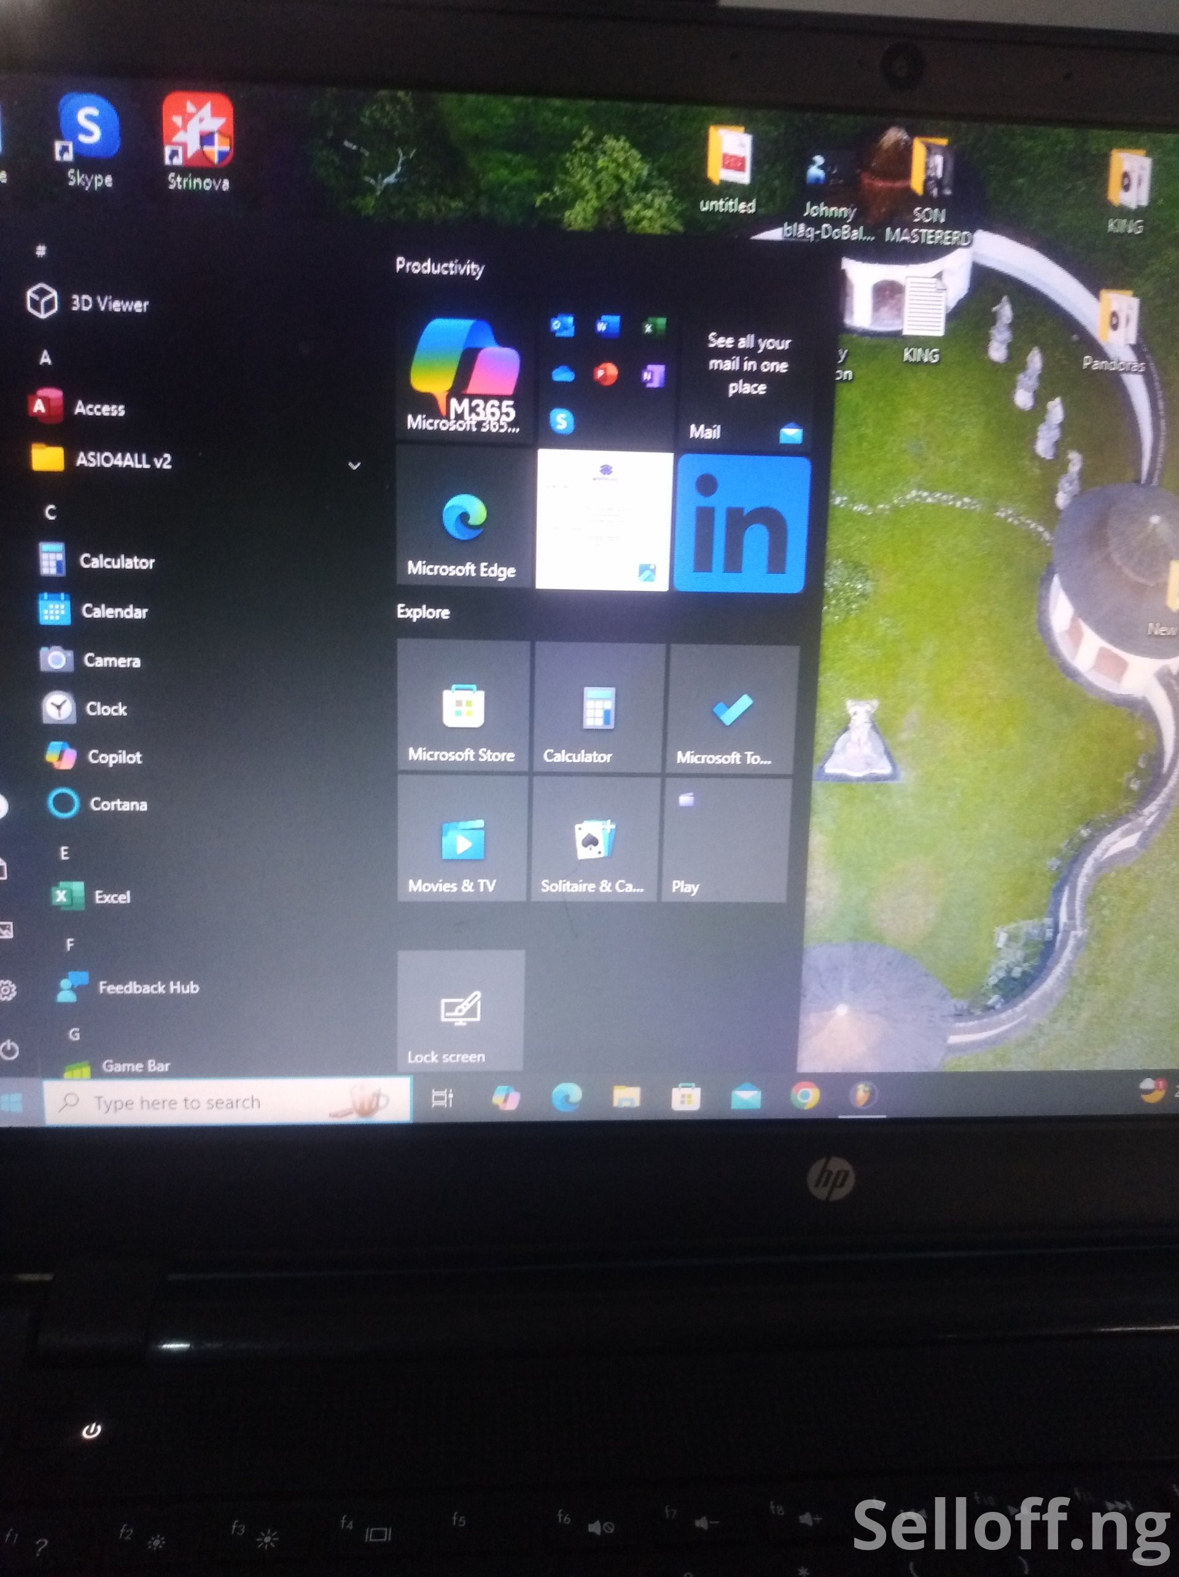
Task: Open the KING text document on desktop
Action: [922, 320]
